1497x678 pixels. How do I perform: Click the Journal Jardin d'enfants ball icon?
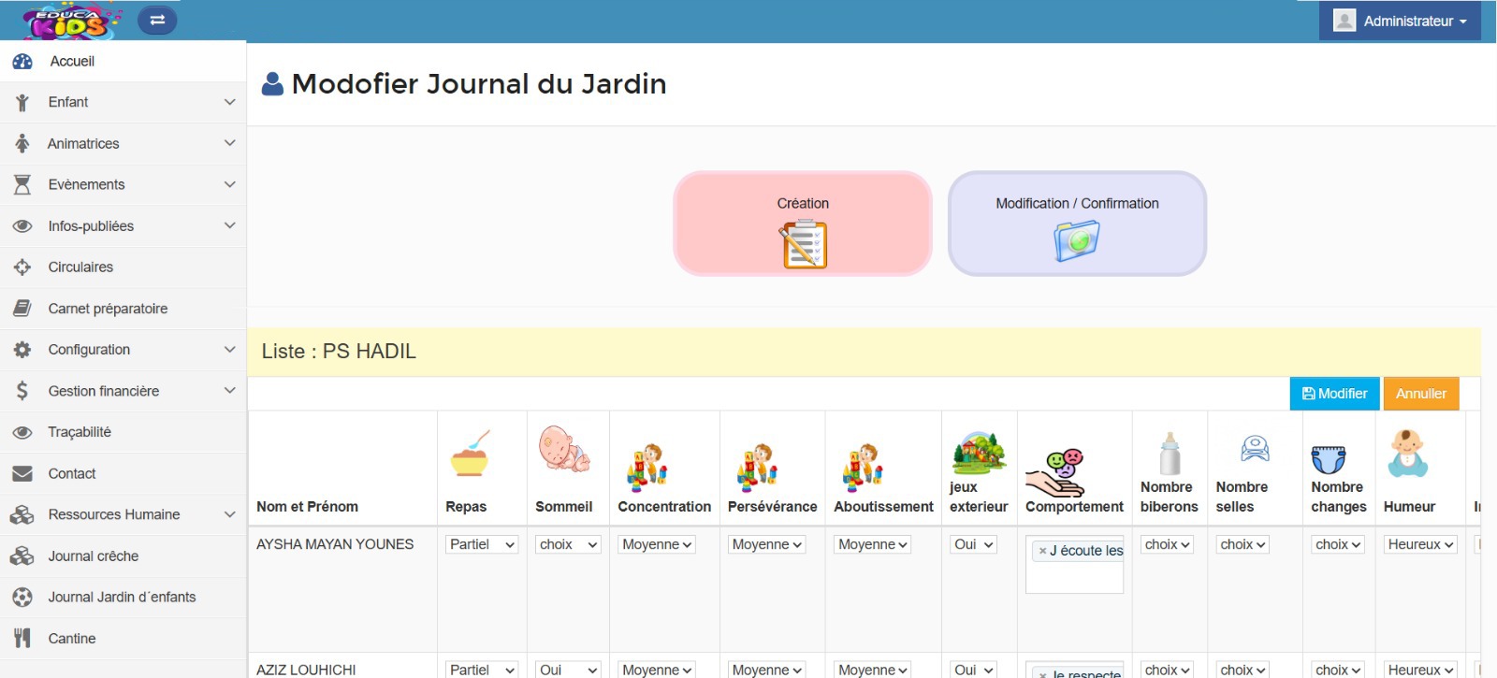pyautogui.click(x=22, y=598)
